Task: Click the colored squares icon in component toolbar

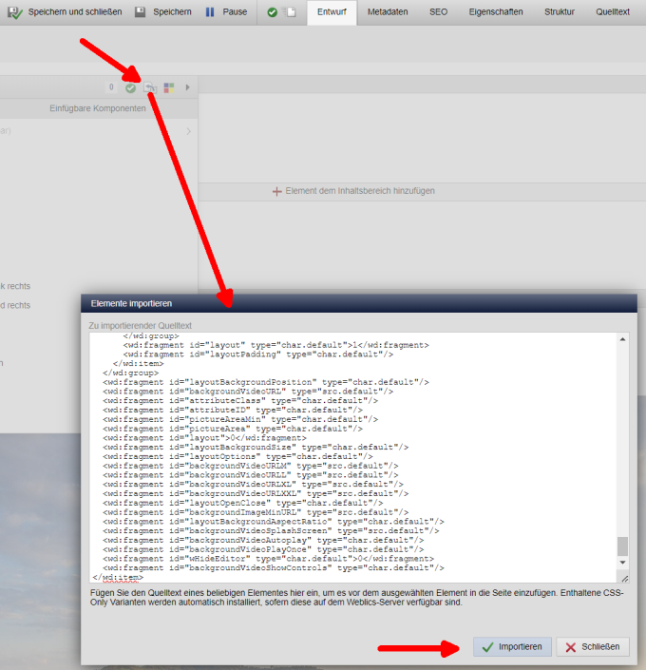Action: tap(168, 87)
